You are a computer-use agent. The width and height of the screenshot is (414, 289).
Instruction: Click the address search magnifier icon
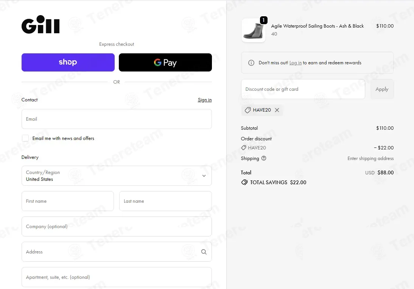[204, 252]
